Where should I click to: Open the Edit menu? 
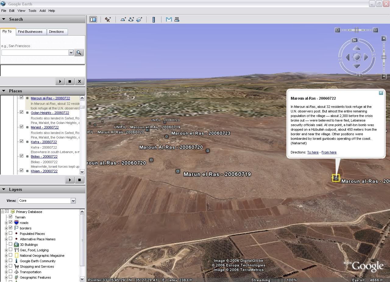point(12,11)
